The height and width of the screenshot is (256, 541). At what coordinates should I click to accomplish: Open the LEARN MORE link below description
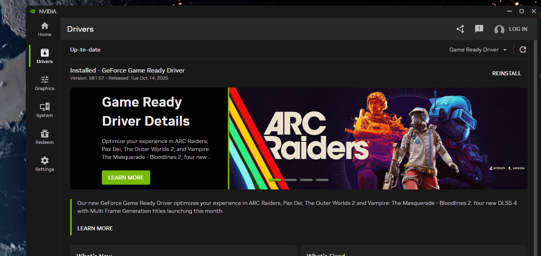(95, 228)
